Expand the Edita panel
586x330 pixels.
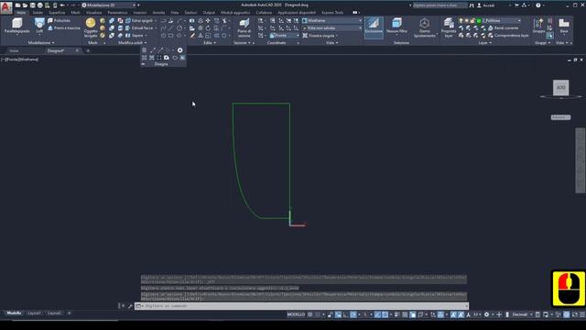210,43
